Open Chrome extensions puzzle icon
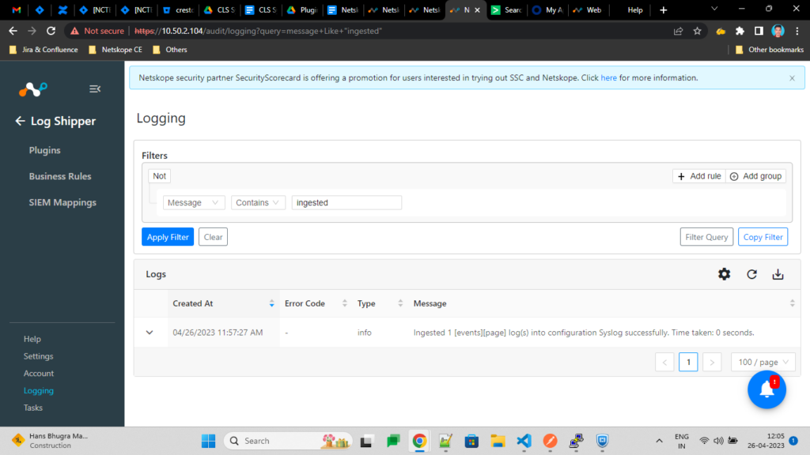This screenshot has width=810, height=455. click(x=740, y=31)
